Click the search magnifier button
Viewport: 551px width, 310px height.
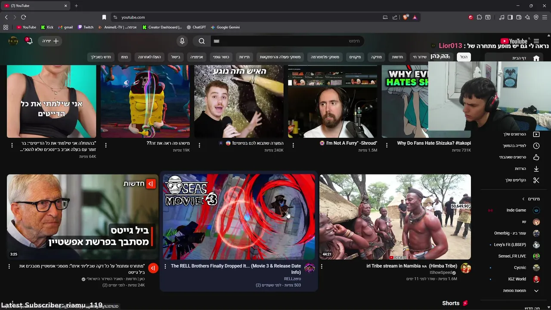click(202, 41)
